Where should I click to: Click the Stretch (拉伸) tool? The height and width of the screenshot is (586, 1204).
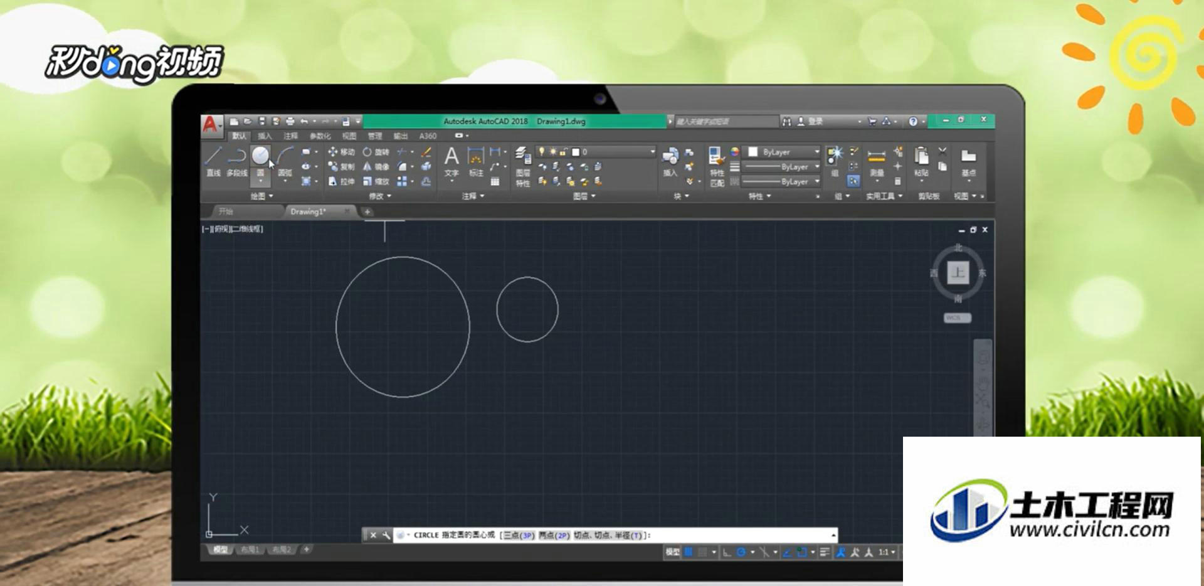coord(342,181)
